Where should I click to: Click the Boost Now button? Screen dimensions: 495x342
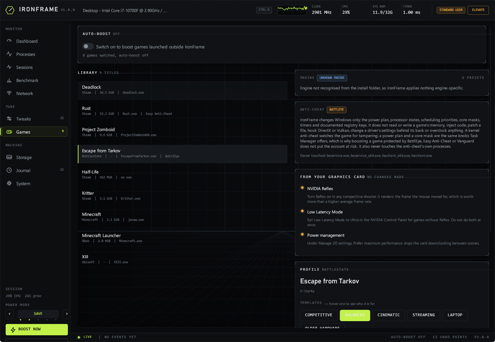[x=37, y=329]
